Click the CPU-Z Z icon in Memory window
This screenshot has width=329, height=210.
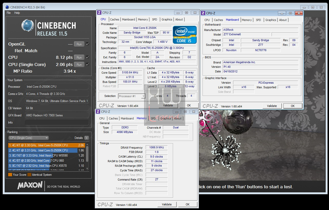[x=98, y=112]
